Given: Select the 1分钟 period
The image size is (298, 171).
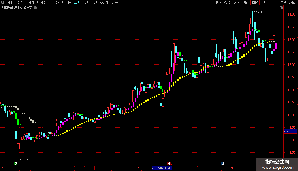Looking at the screenshot, I should 20,2.
